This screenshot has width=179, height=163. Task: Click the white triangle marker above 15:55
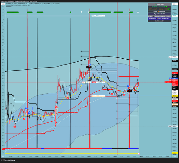tap(138, 12)
